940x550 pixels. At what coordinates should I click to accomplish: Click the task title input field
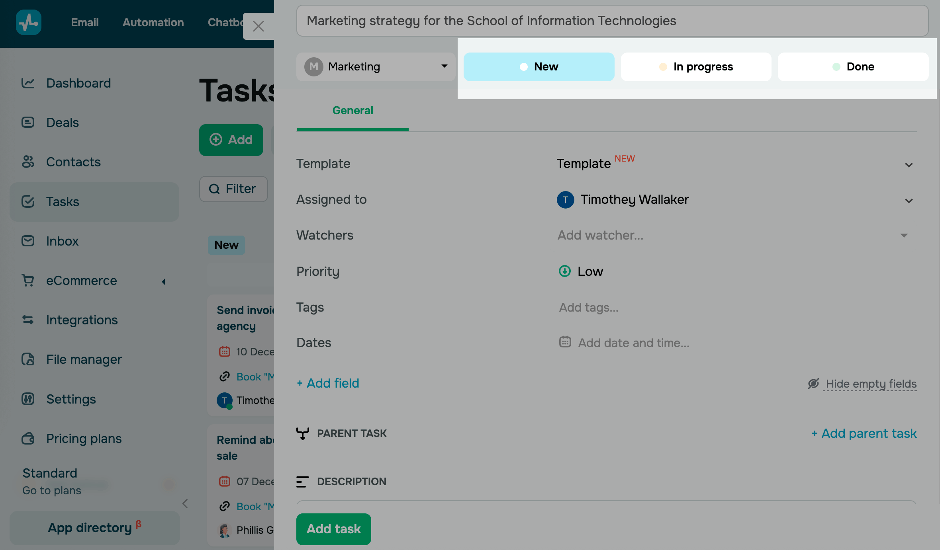612,21
